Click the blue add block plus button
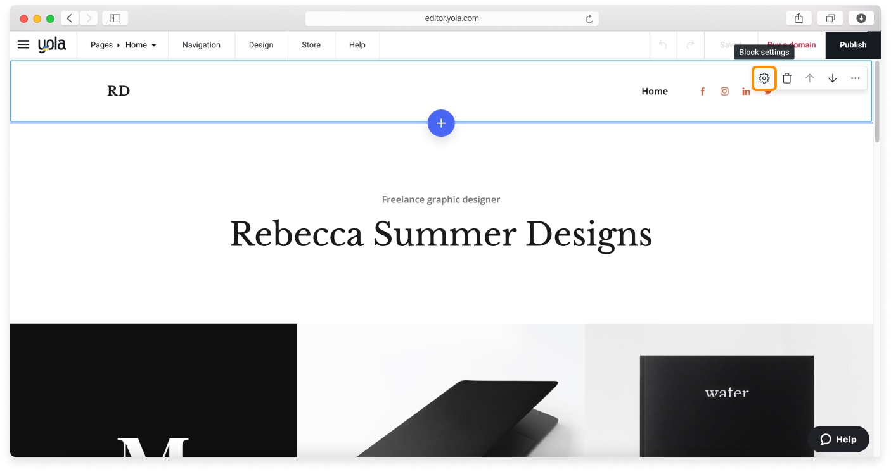The width and height of the screenshot is (891, 472). 441,123
